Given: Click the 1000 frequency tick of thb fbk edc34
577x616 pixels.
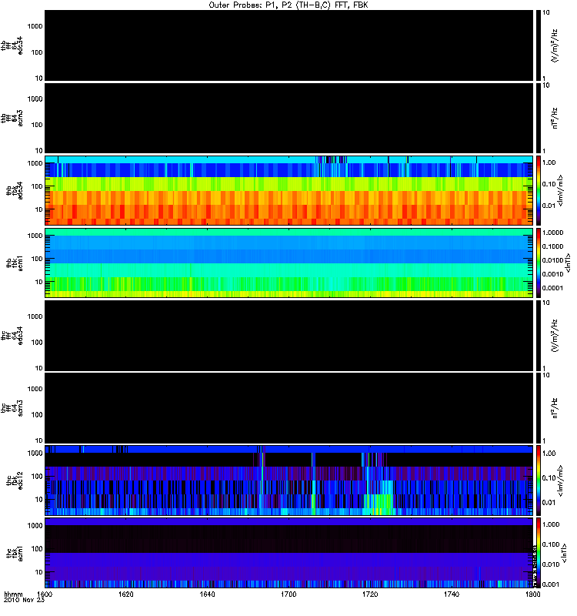Looking at the screenshot, I should click(35, 163).
